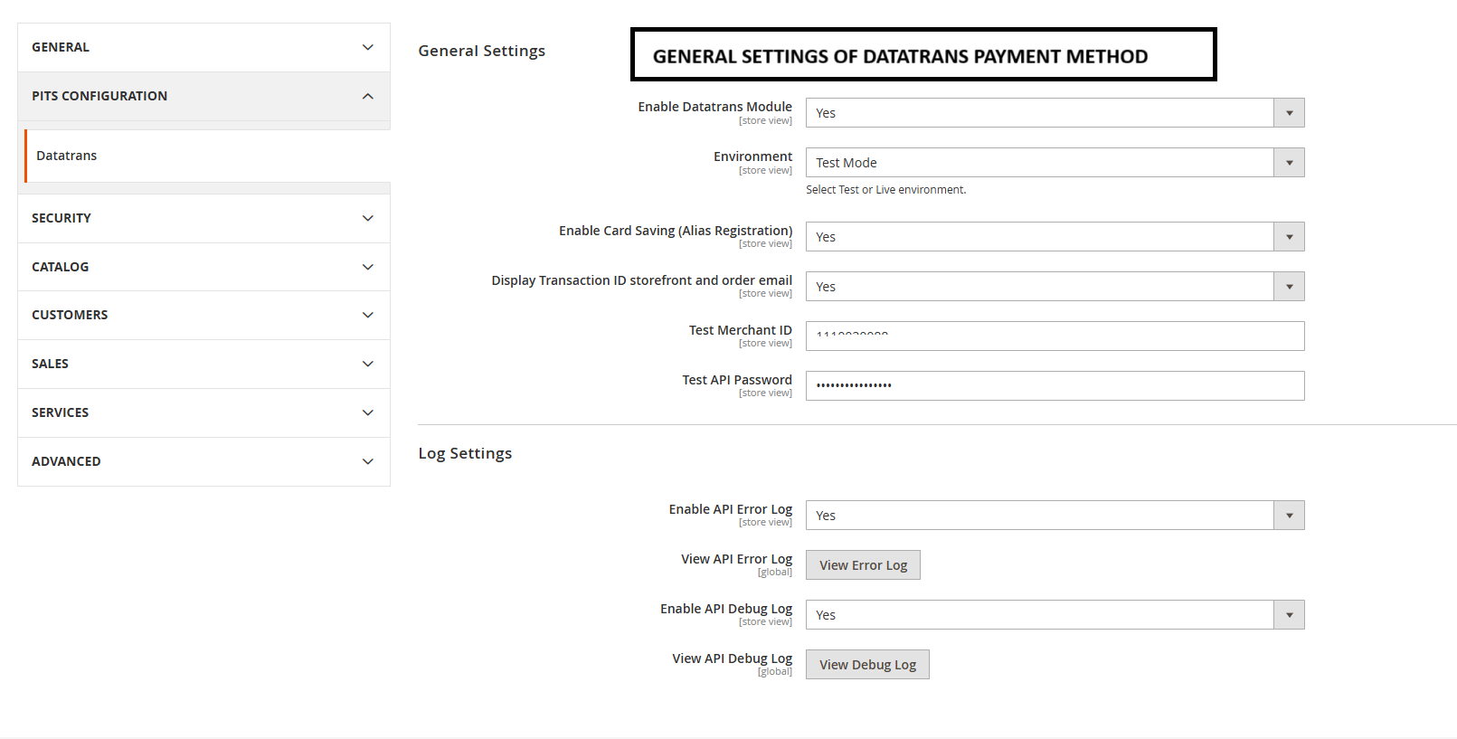Expand the CUSTOMERS section
1457x739 pixels.
click(203, 315)
